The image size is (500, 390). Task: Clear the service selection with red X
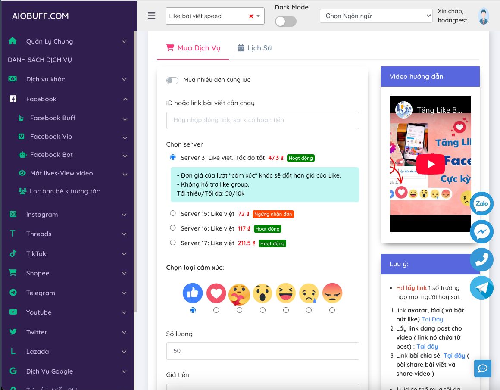pos(251,16)
